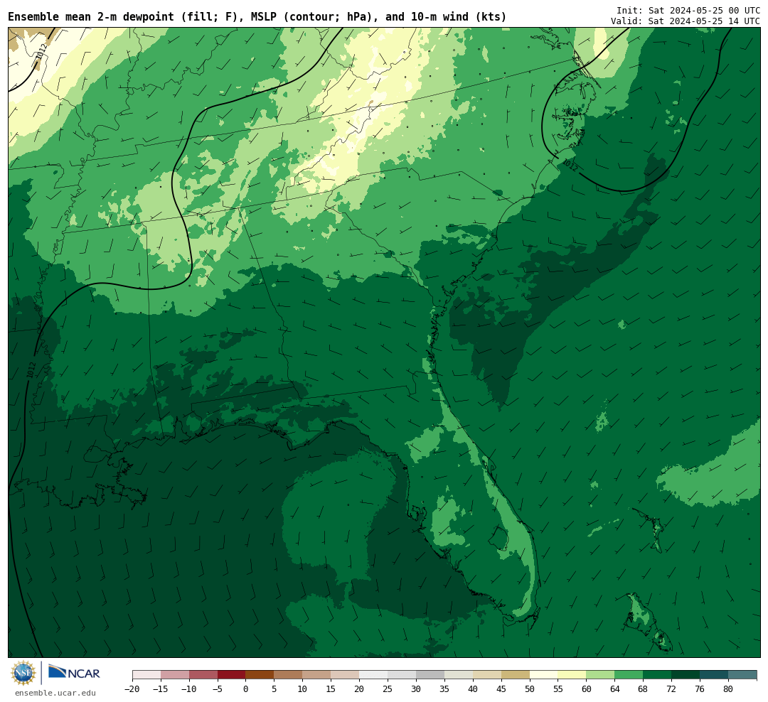Viewport: 768px width, 702px height.
Task: Click the green swatch between 64 and 68
Action: 629,675
